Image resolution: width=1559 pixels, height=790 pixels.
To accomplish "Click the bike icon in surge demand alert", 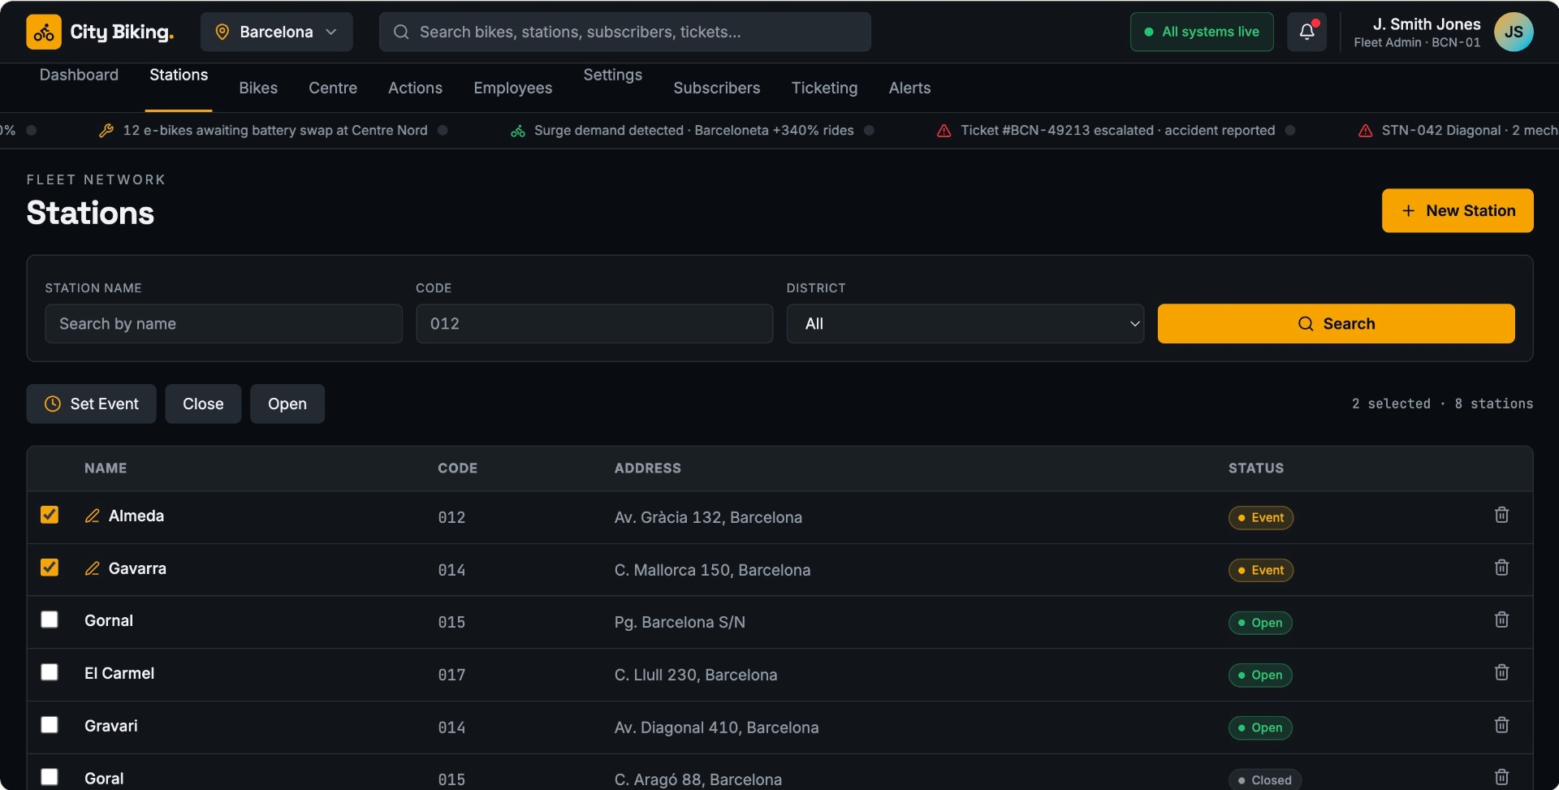I will coord(517,131).
